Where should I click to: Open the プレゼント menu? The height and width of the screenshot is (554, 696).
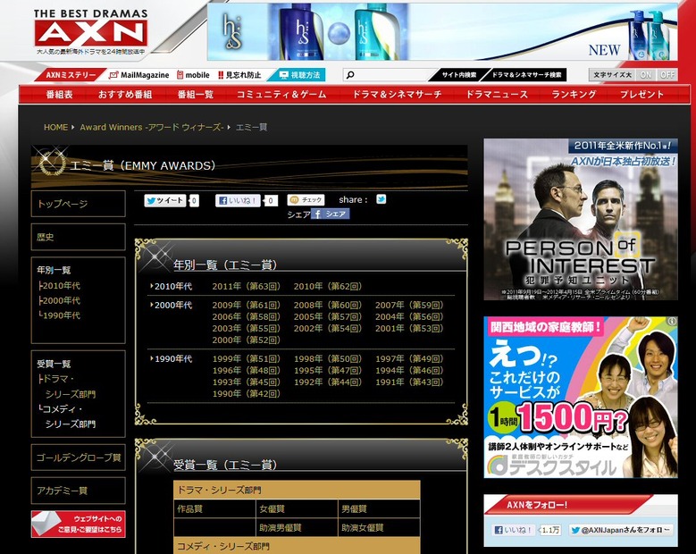641,95
